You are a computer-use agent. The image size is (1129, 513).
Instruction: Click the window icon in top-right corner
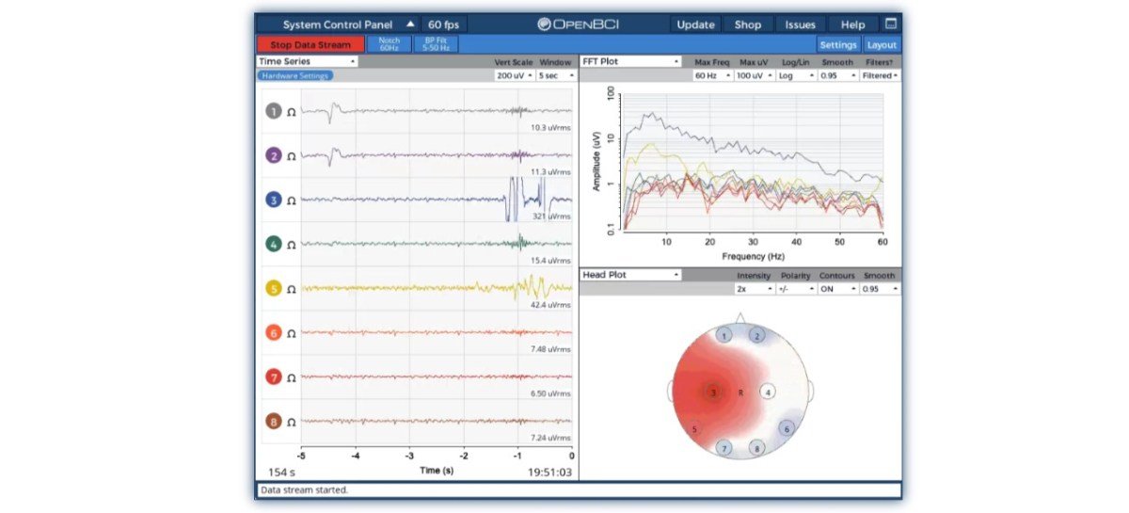[890, 24]
